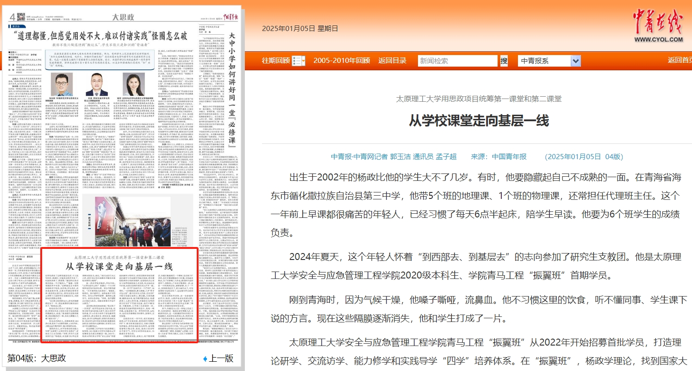This screenshot has height=371, width=692.
Task: Open the 往期回顾 calendar list icon
Action: coord(300,61)
